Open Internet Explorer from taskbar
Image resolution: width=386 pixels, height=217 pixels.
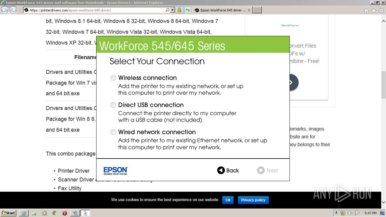(24, 213)
